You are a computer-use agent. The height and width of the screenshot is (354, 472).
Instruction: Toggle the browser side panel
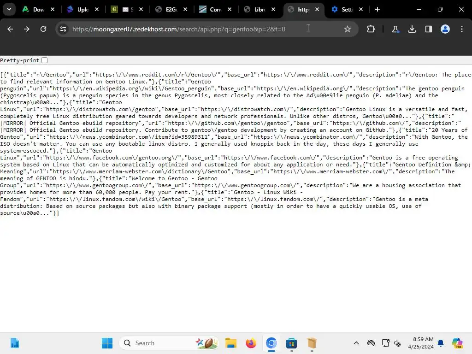pyautogui.click(x=428, y=29)
